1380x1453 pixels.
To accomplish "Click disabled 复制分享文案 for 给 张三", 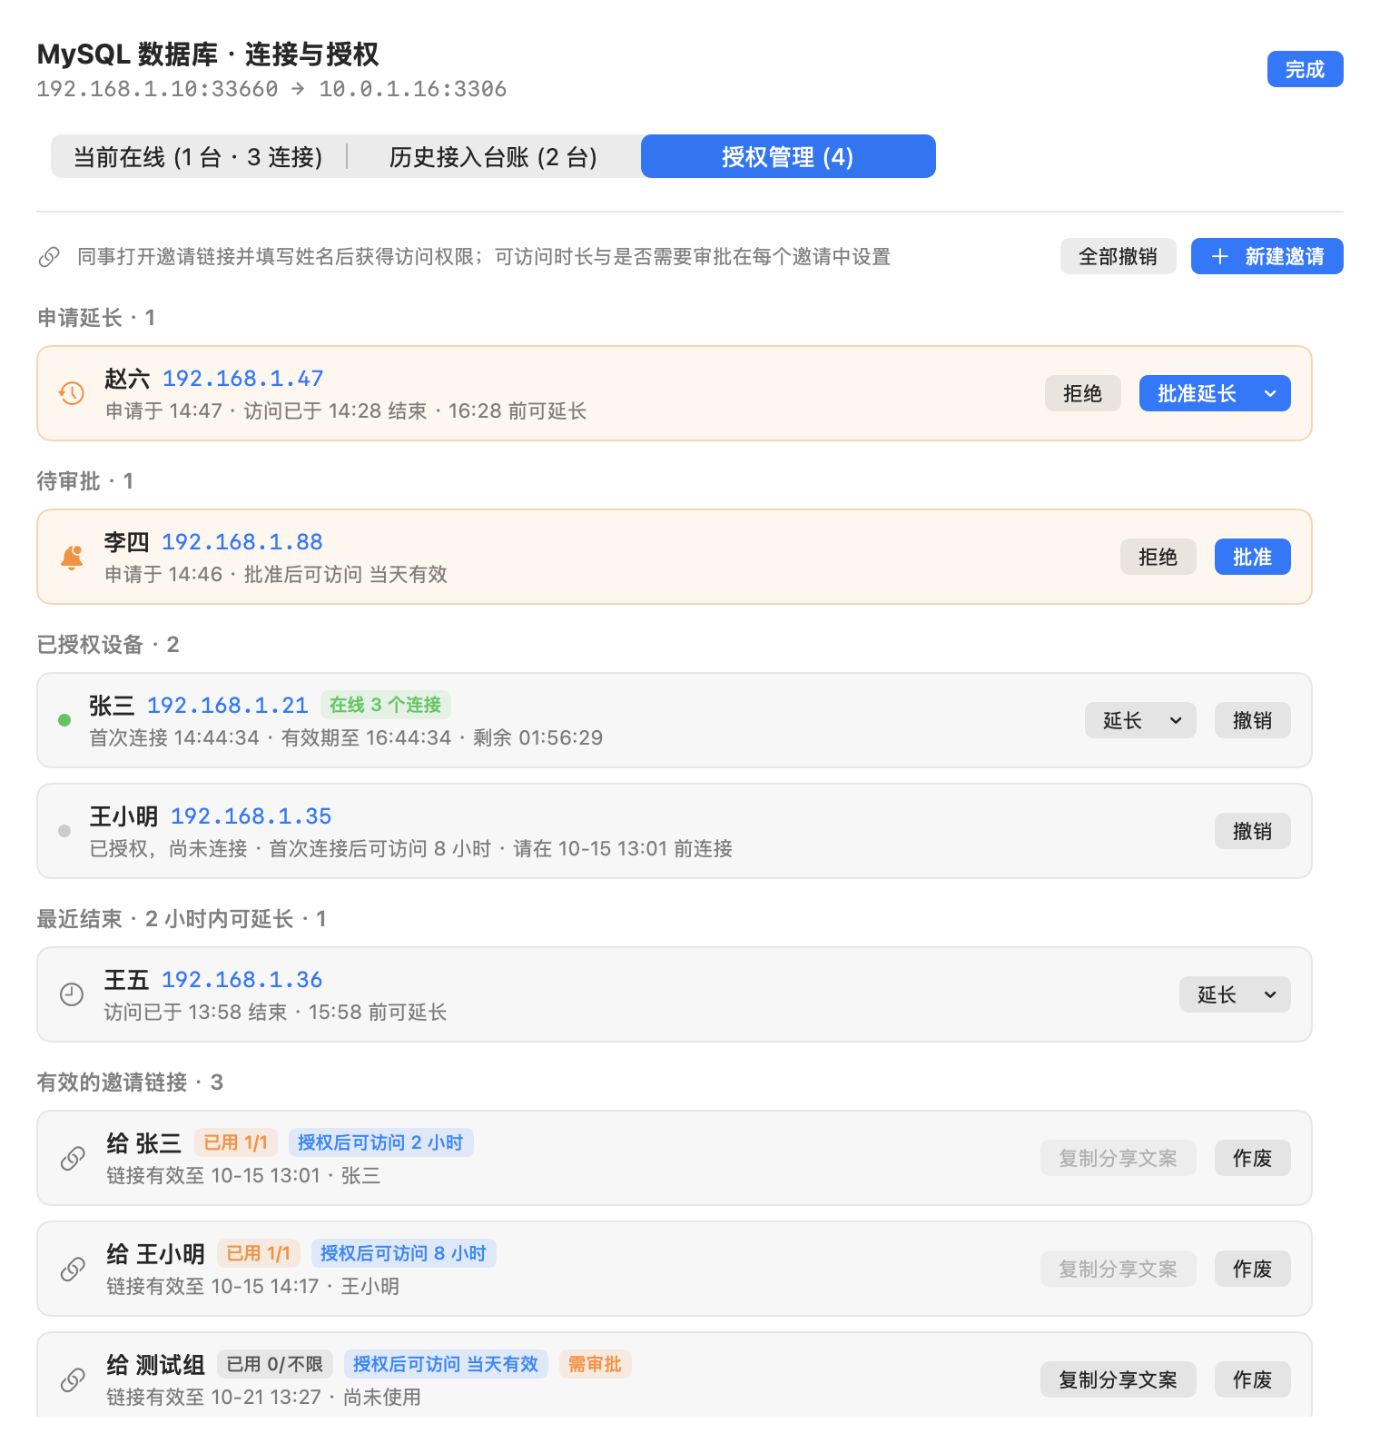I will (x=1118, y=1158).
